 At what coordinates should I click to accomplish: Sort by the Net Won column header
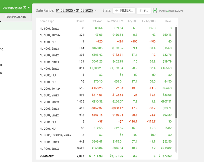click(x=97, y=21)
